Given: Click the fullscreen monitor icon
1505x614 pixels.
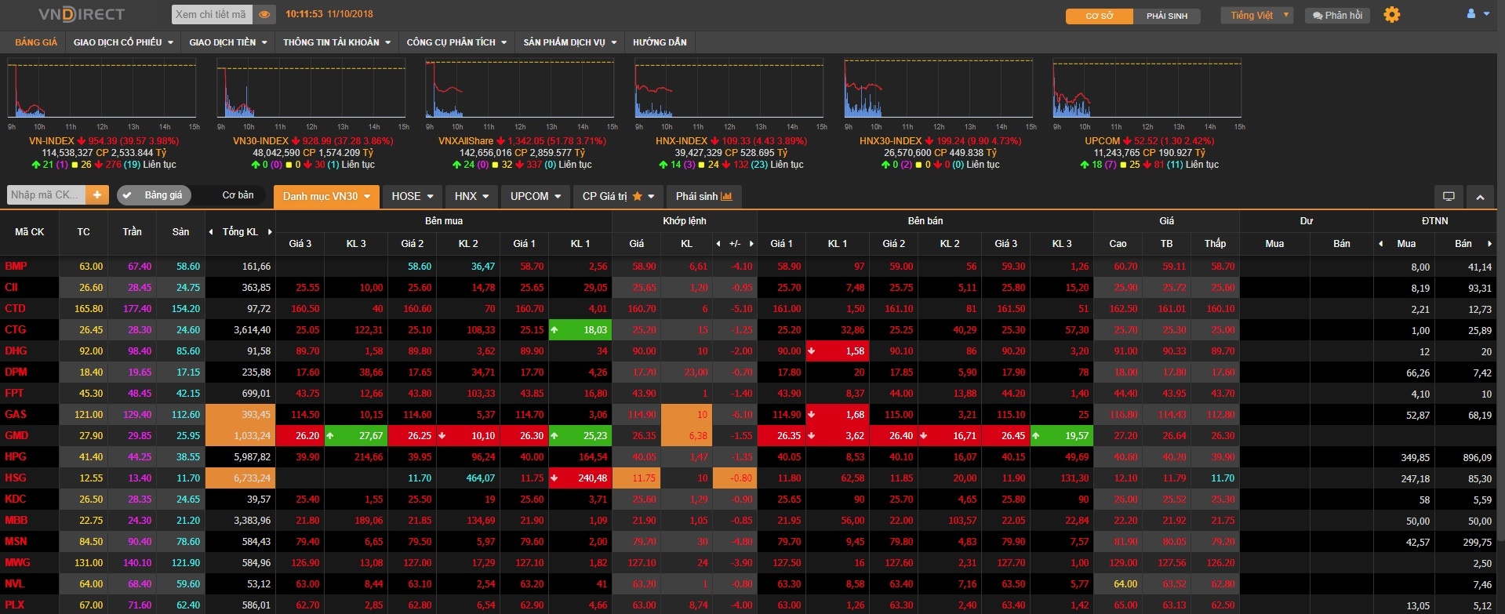Looking at the screenshot, I should [1449, 196].
